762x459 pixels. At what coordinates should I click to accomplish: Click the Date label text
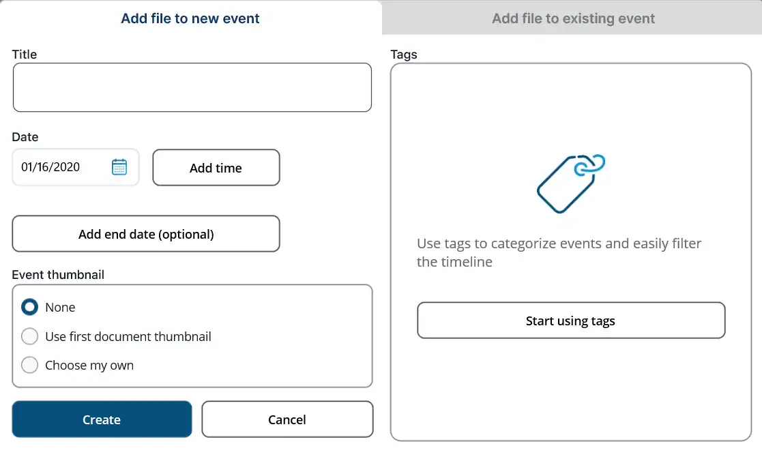point(25,137)
